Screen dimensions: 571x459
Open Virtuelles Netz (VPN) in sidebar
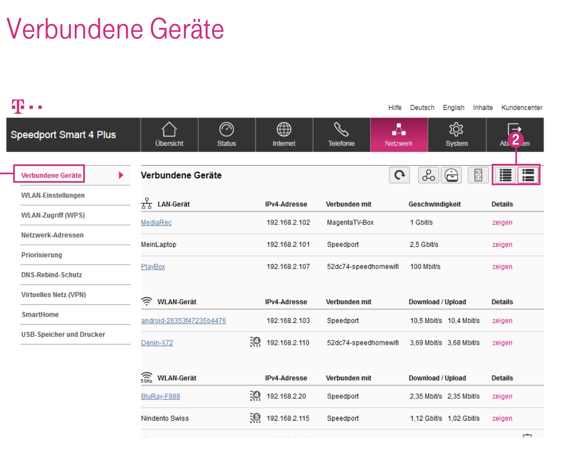pyautogui.click(x=54, y=295)
